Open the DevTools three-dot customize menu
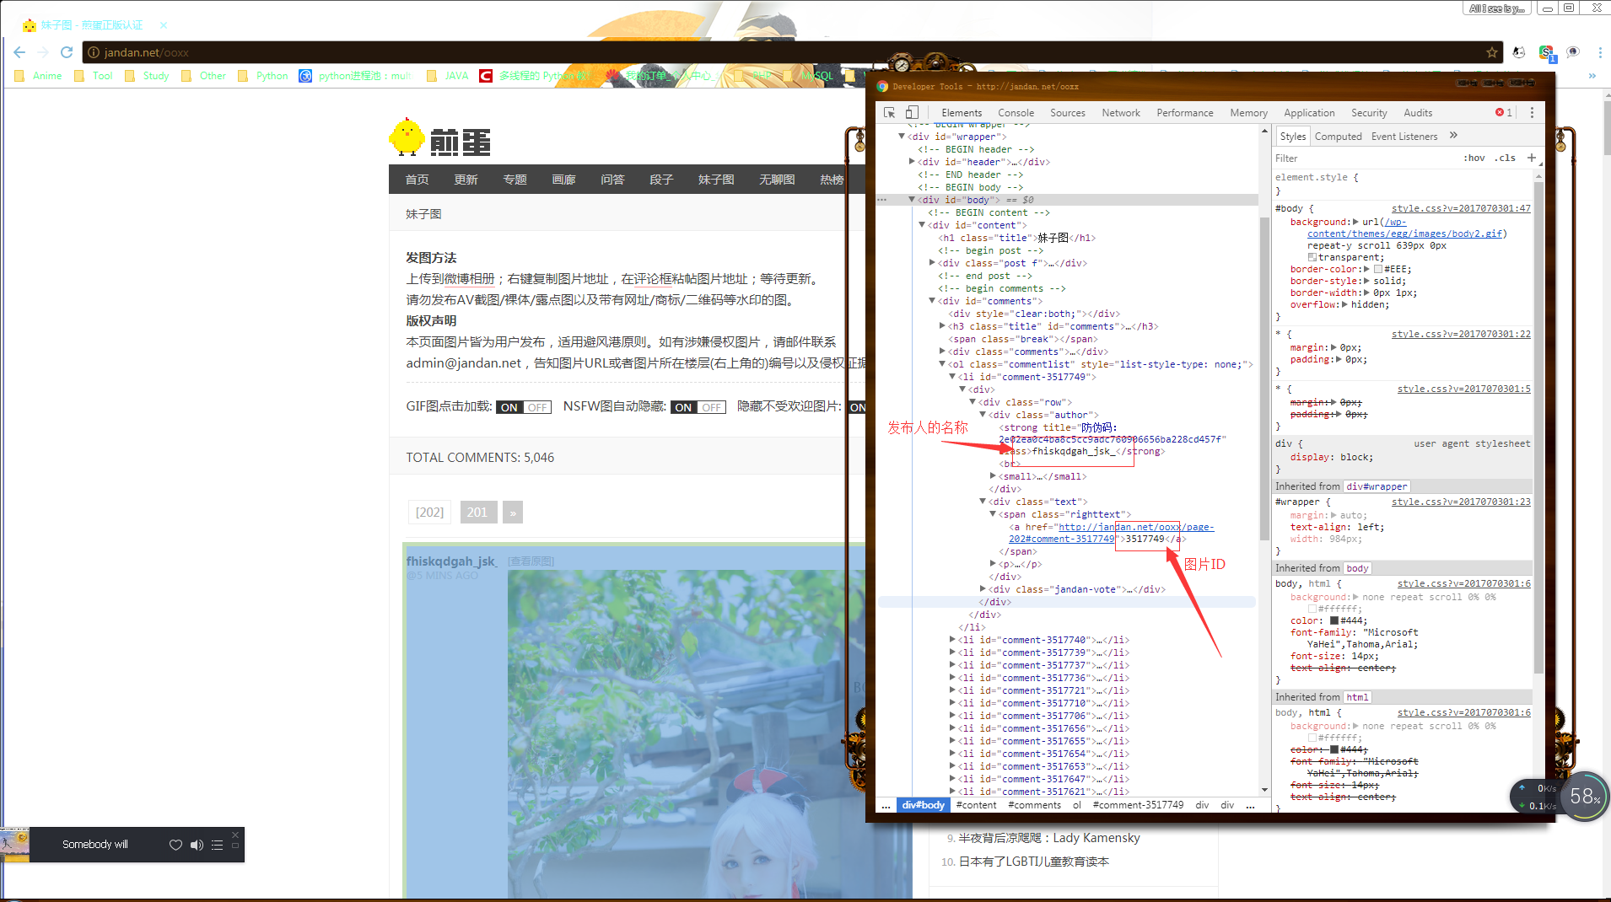This screenshot has height=902, width=1611. (1532, 113)
